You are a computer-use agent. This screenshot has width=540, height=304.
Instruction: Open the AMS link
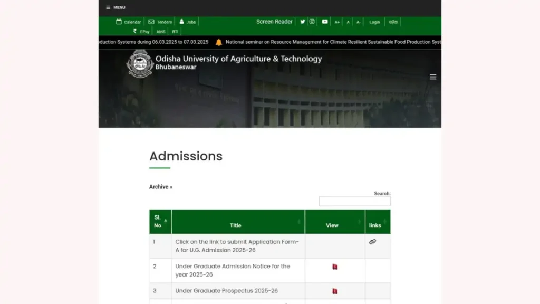[161, 31]
